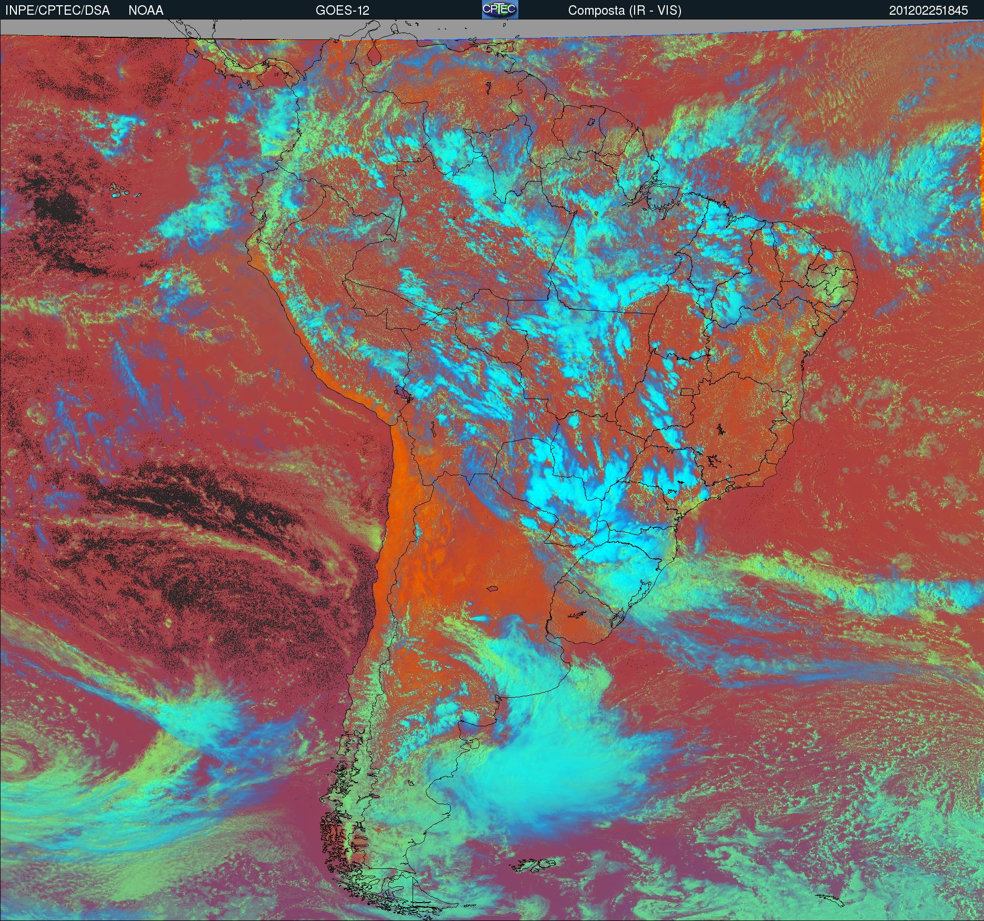Click the 201202251845 timestamp
The height and width of the screenshot is (921, 984).
pyautogui.click(x=928, y=11)
